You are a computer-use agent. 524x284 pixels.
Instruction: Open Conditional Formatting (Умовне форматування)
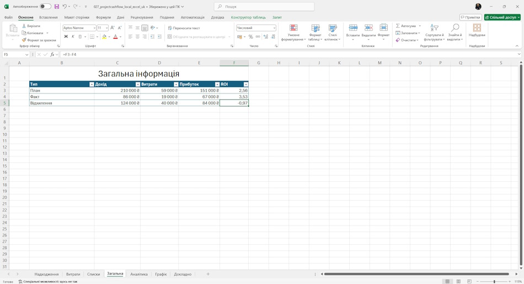click(x=293, y=33)
